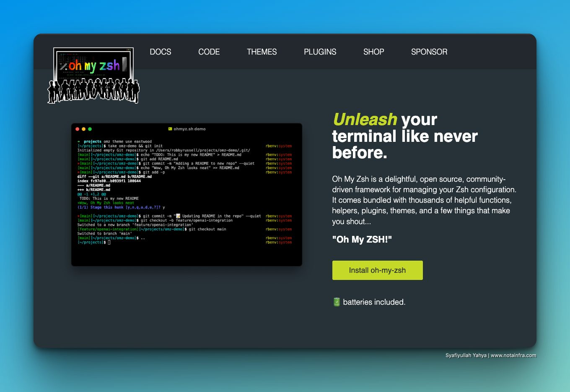Click the description paragraph about Oh My Zsh
570x392 pixels.
[424, 200]
